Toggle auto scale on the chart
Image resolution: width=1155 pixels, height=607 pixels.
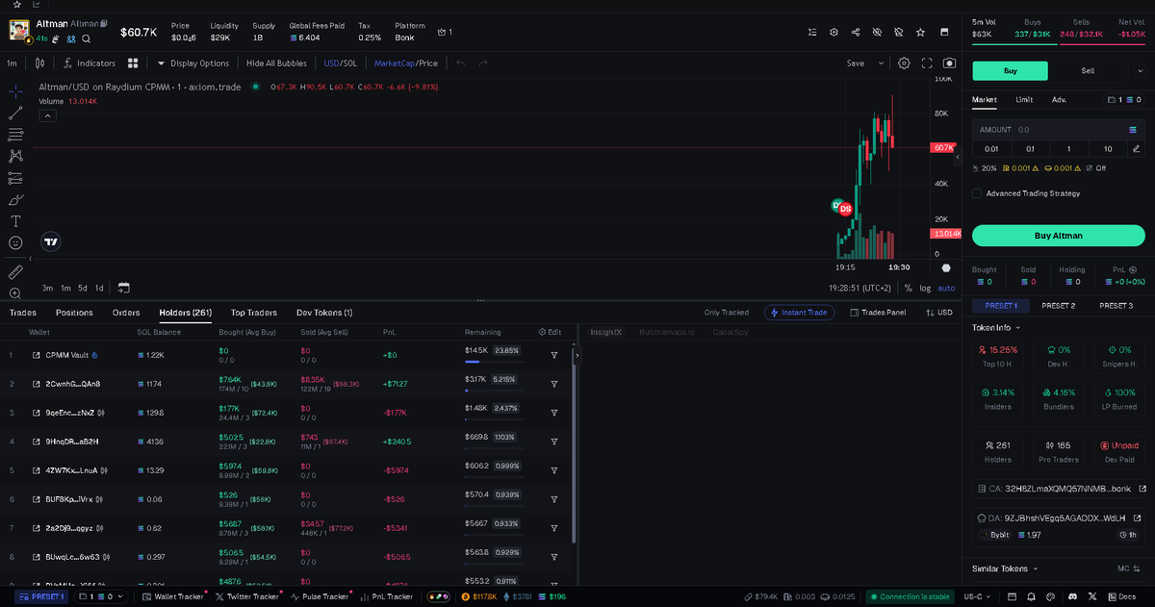946,288
